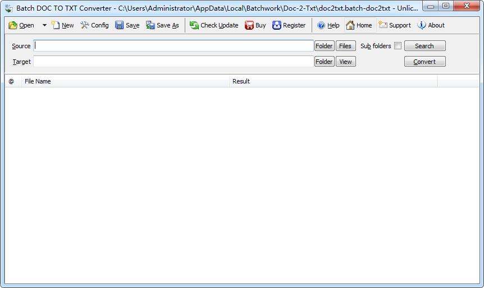Click the Result column header
Screen dimensions: 484x288
click(334, 81)
